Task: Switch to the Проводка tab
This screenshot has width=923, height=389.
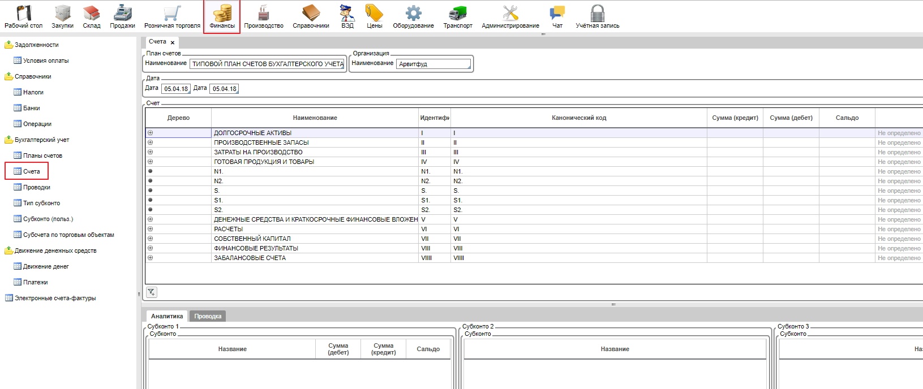Action: [x=208, y=316]
